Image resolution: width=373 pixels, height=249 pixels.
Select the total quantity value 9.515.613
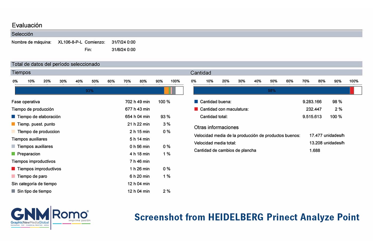[312, 117]
